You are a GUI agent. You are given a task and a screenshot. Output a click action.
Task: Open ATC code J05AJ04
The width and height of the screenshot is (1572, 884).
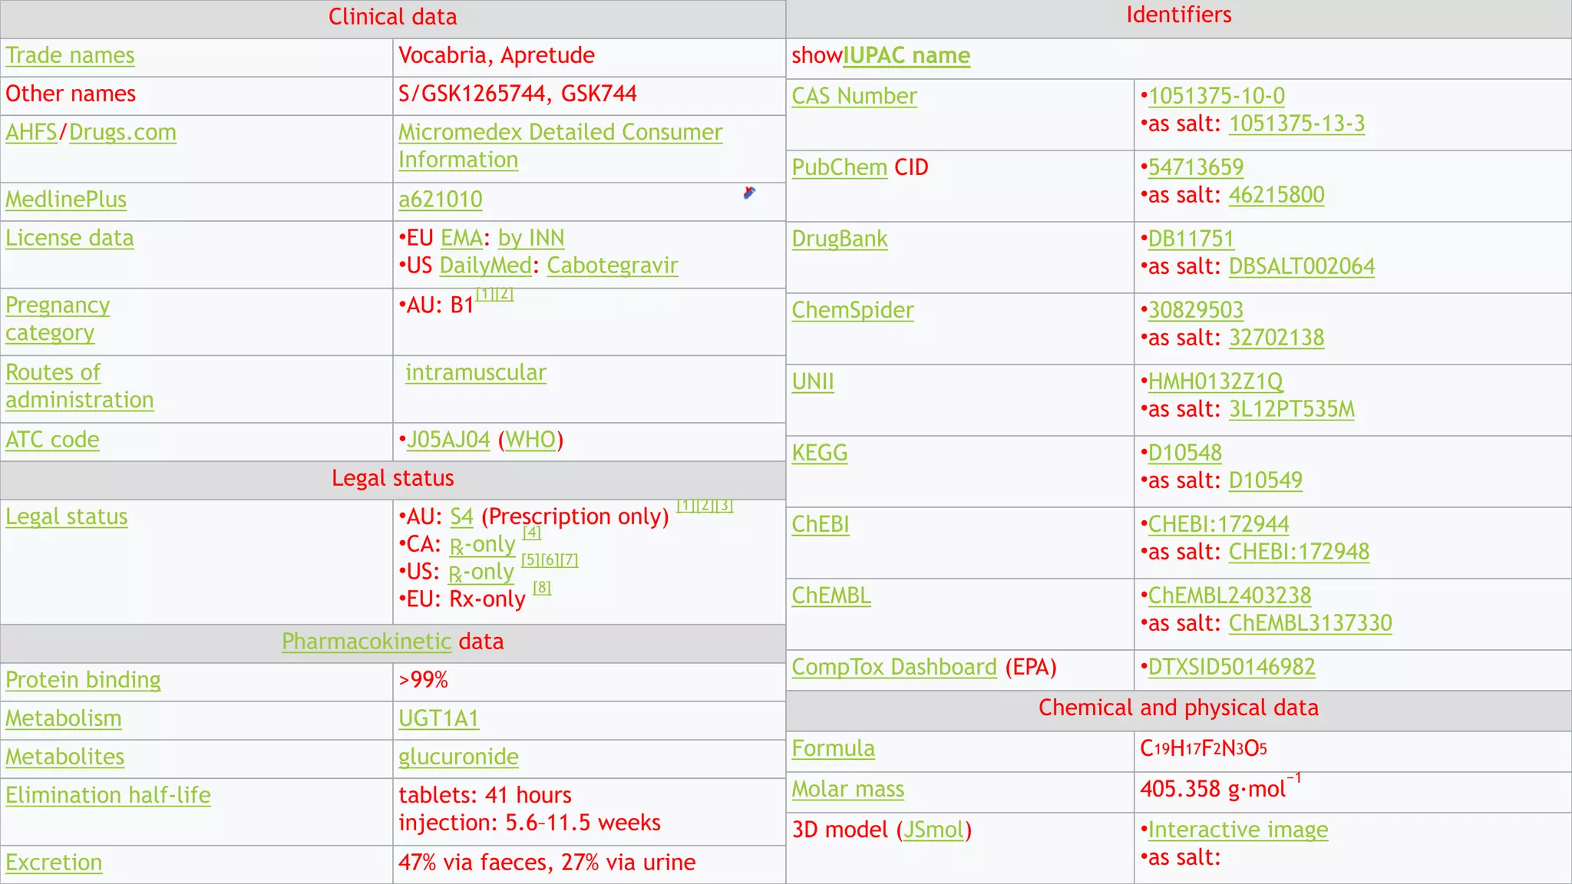click(448, 440)
